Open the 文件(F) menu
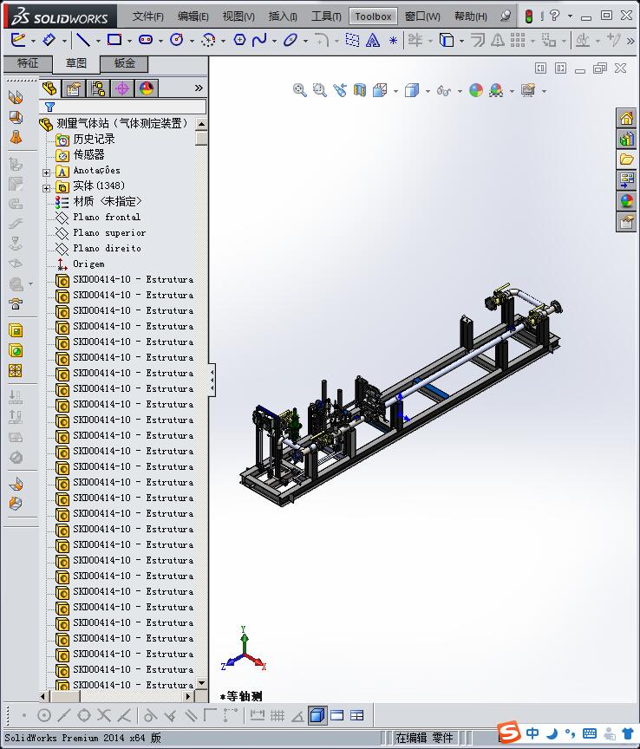640x749 pixels. (147, 16)
